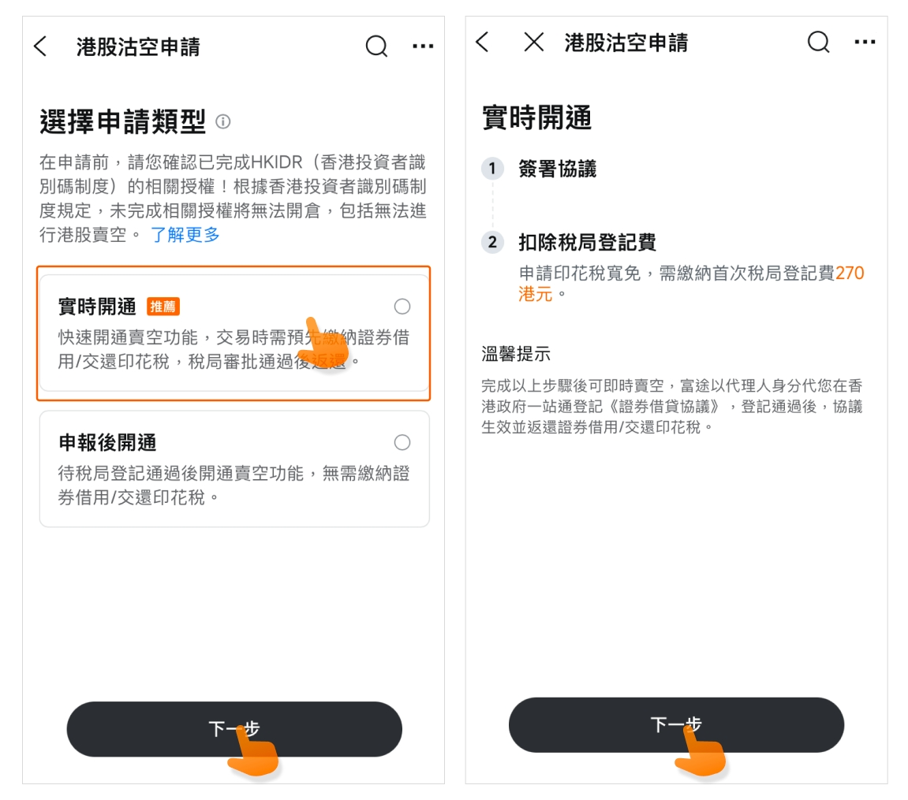Image resolution: width=908 pixels, height=800 pixels.
Task: Tap the 實時開通 card title text
Action: click(97, 307)
